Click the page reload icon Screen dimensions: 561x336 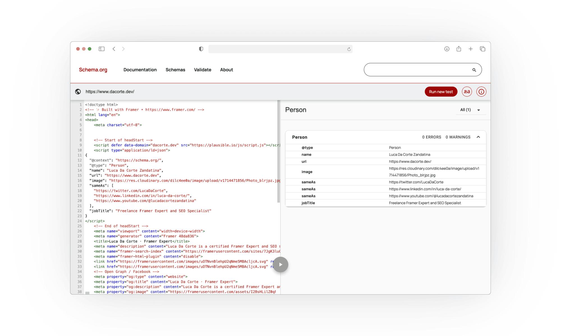(348, 49)
